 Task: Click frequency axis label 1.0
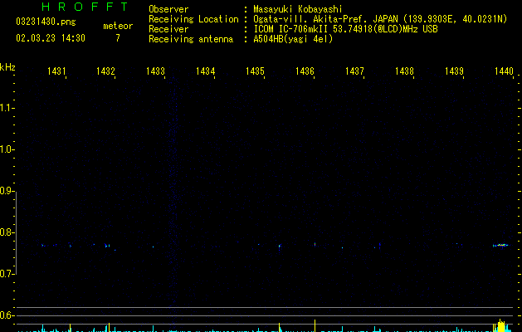pos(7,149)
